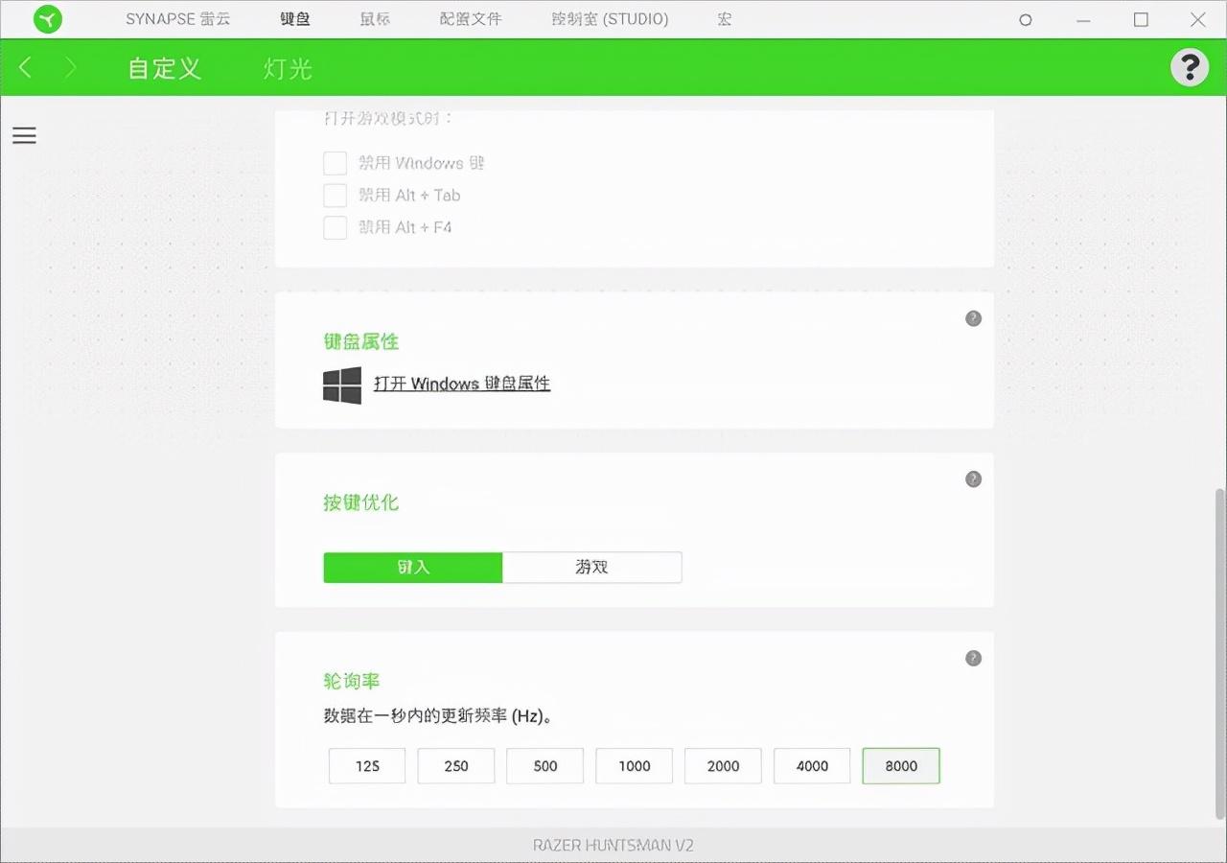This screenshot has width=1227, height=863.
Task: Maximize the Synapse window
Action: [x=1141, y=19]
